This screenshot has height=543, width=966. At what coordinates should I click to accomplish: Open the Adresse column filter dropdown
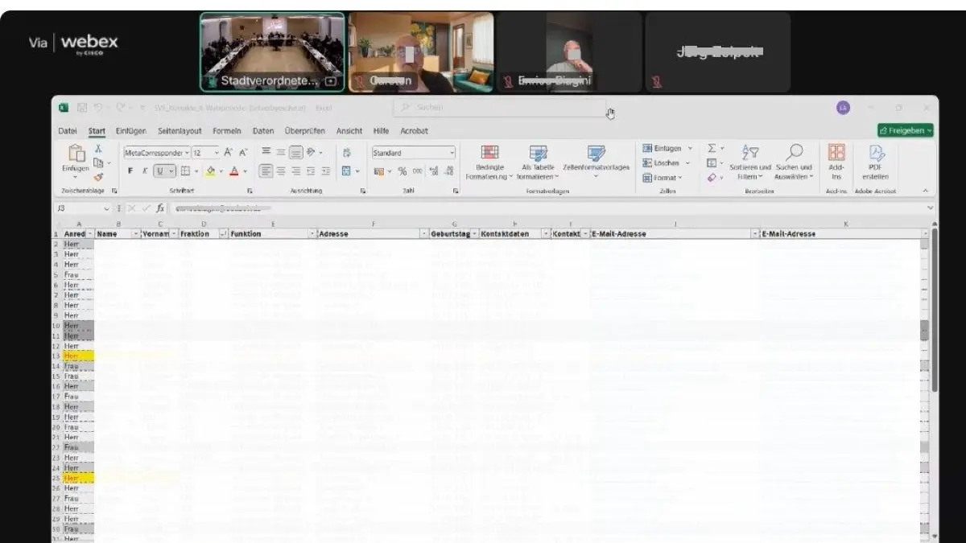pyautogui.click(x=423, y=234)
